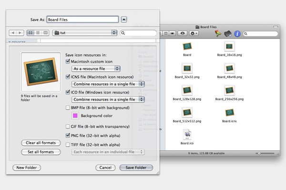
Task: Click Quick Look eye icon in Finder toolbar
Action: coord(183,33)
